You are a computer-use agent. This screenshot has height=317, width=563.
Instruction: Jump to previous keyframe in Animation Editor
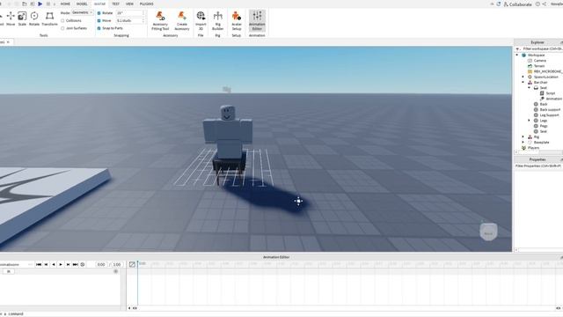pos(46,264)
